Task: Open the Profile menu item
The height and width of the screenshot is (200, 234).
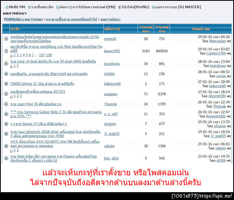Action: point(134,7)
